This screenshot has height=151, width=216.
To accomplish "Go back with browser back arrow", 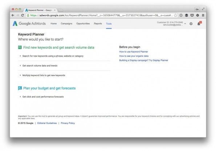I will pos(13,15).
